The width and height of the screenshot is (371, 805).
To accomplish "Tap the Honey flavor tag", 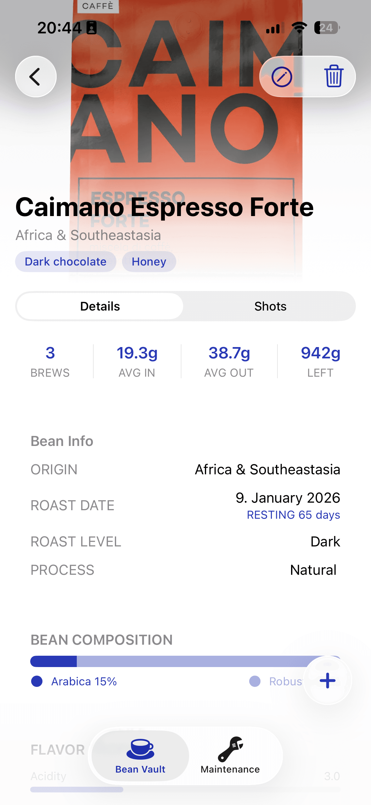I will 149,261.
